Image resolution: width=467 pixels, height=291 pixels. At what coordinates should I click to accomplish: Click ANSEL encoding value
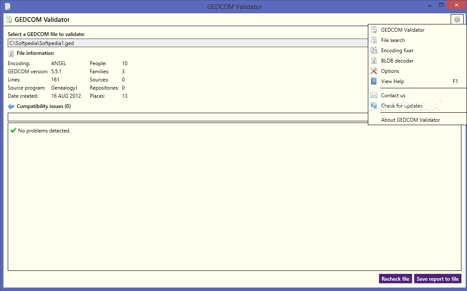59,63
